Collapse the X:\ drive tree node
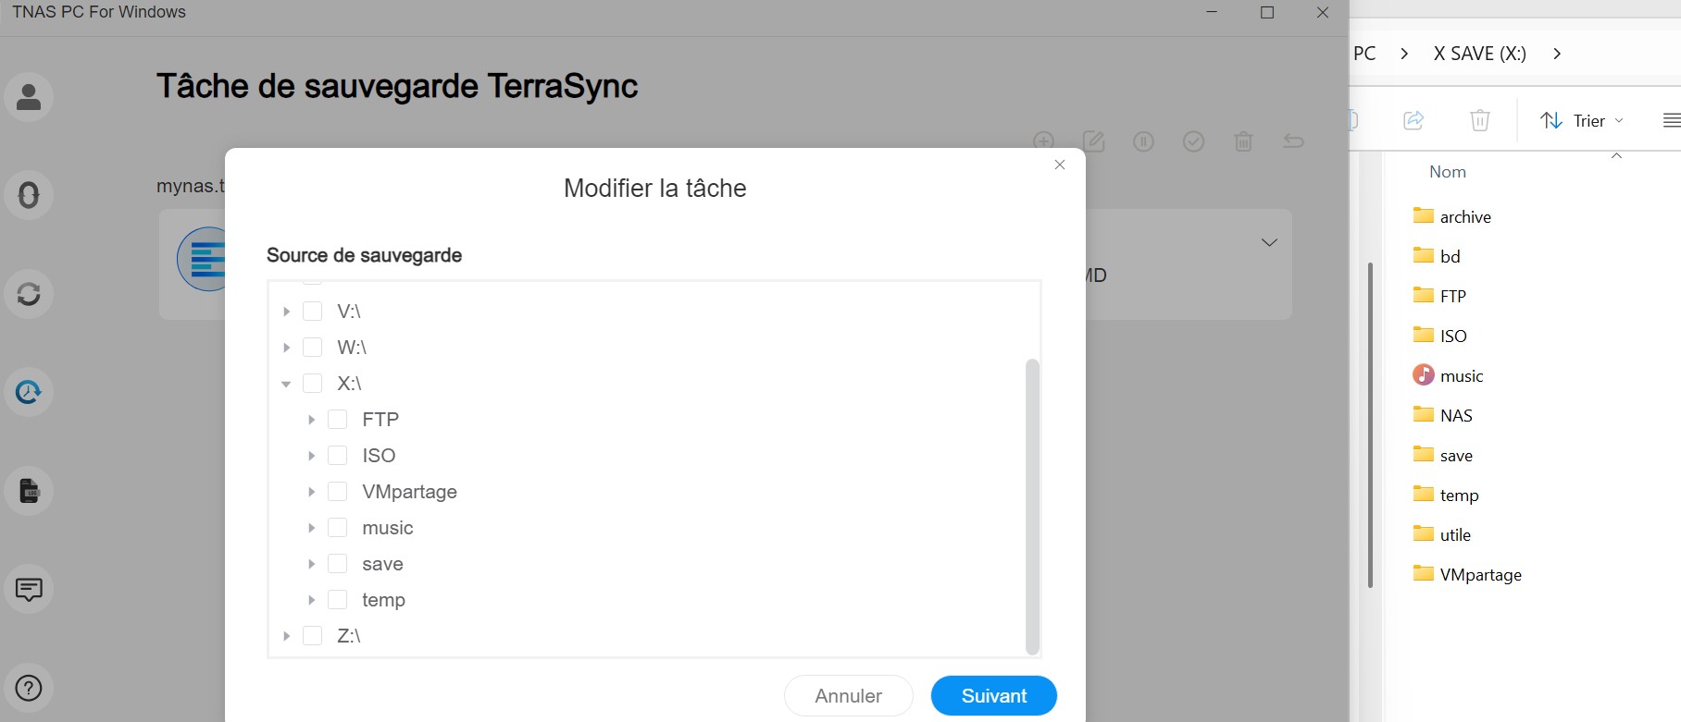Viewport: 1681px width, 722px height. tap(286, 384)
